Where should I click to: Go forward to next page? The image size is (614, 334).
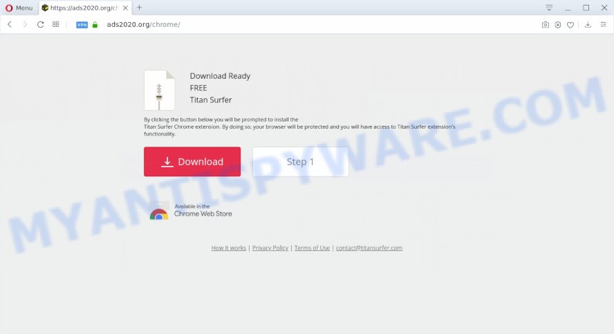[25, 24]
